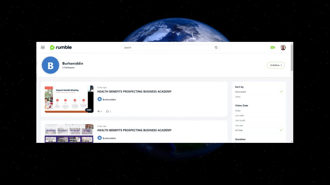This screenshot has height=185, width=330.
Task: Click the Sort by heading
Action: point(239,87)
